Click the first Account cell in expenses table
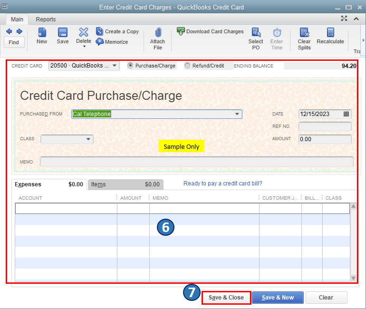Image resolution: width=366 pixels, height=309 pixels. point(66,208)
